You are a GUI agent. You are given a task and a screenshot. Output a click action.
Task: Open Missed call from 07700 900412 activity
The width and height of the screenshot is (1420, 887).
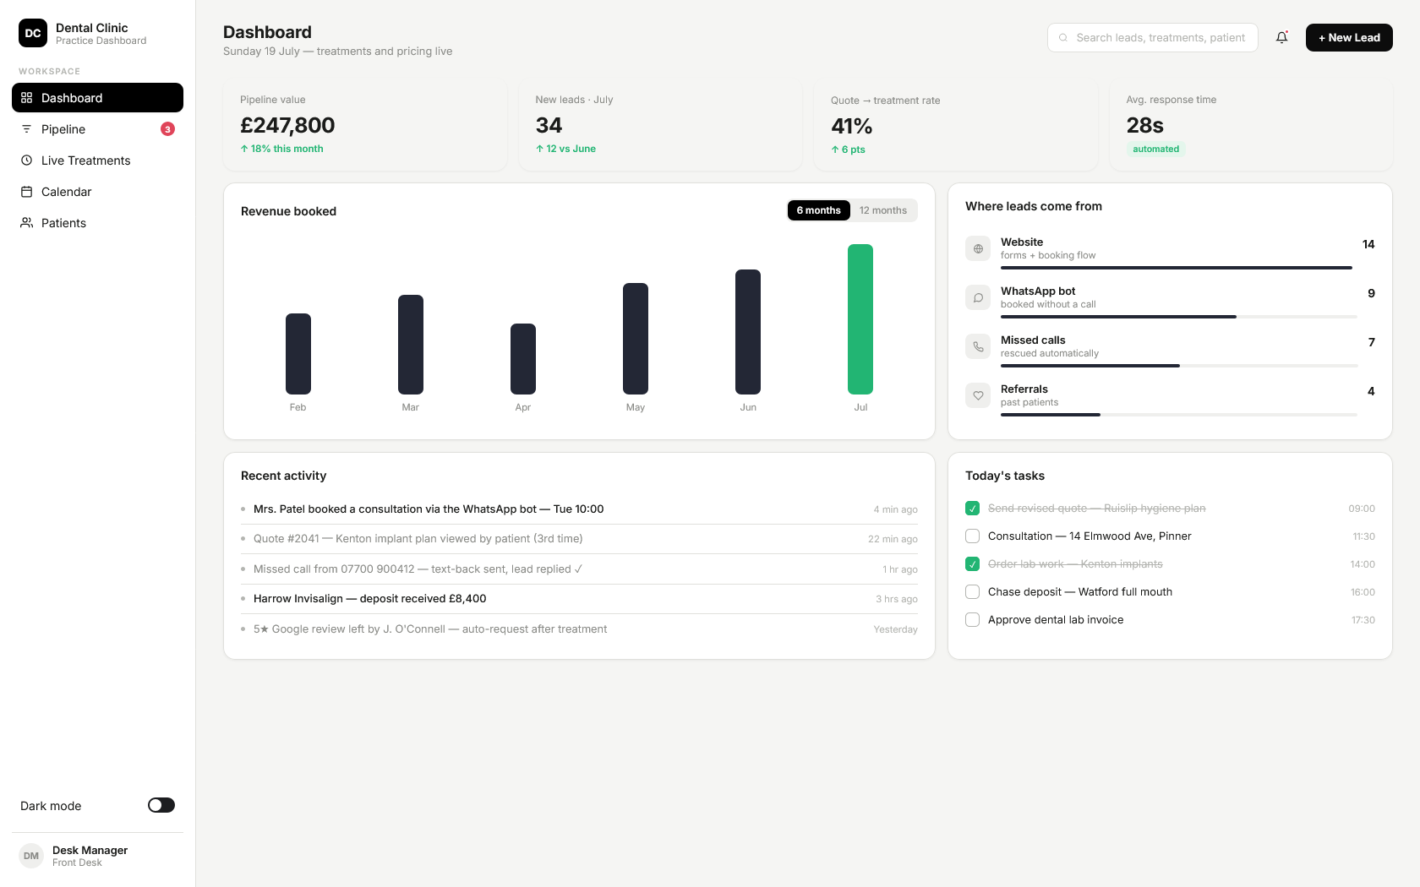click(x=579, y=569)
